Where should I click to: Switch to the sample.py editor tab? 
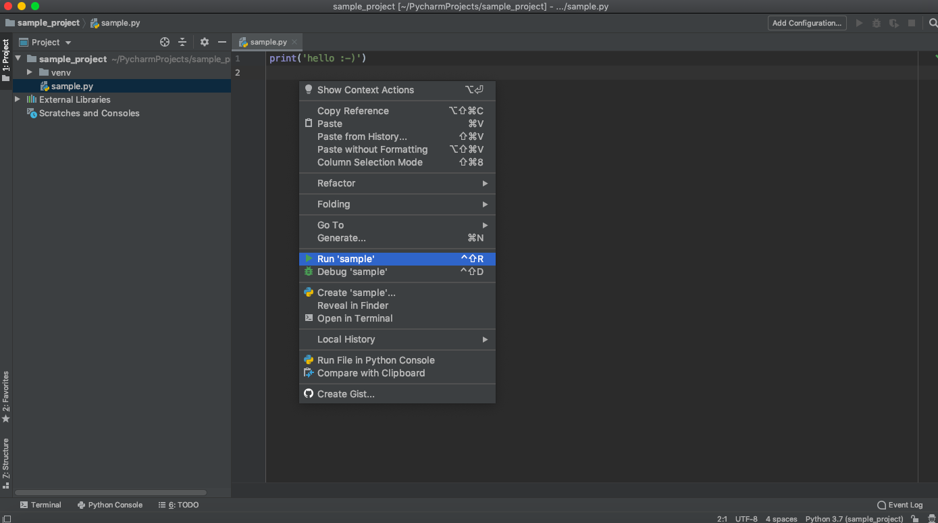tap(268, 42)
